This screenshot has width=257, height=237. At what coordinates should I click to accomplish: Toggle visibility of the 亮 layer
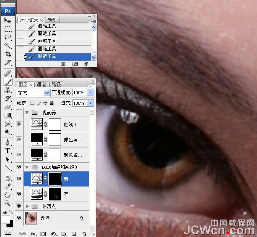point(19,194)
